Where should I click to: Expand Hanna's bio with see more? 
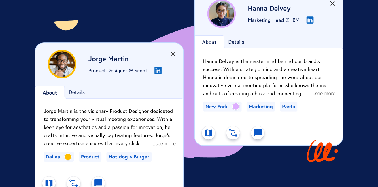point(323,94)
